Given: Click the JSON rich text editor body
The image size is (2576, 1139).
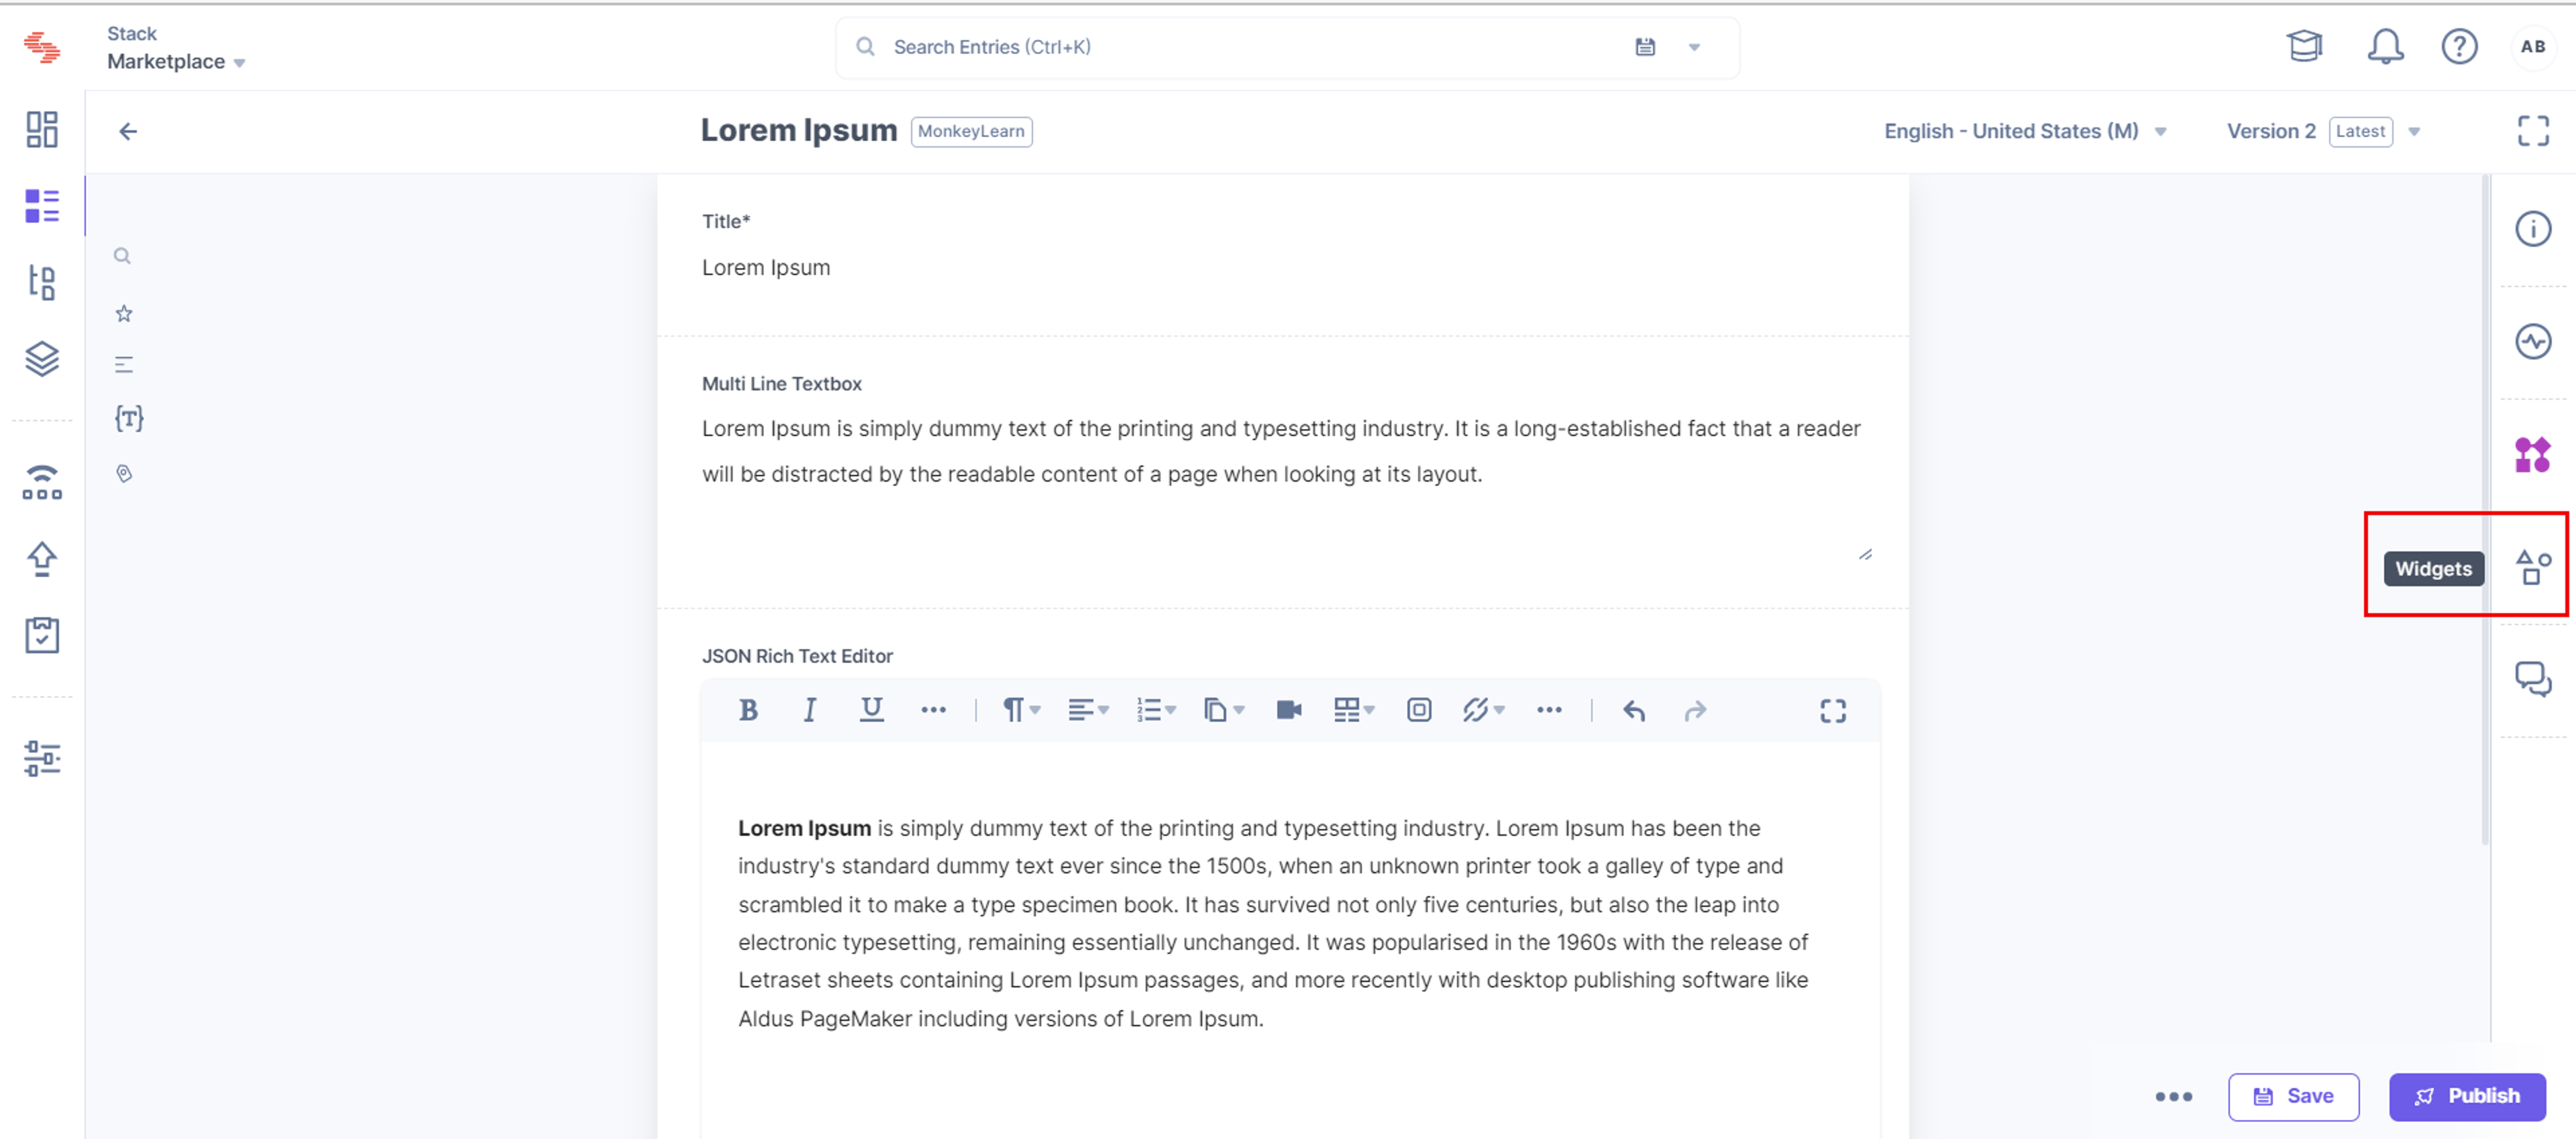Looking at the screenshot, I should pyautogui.click(x=1290, y=940).
